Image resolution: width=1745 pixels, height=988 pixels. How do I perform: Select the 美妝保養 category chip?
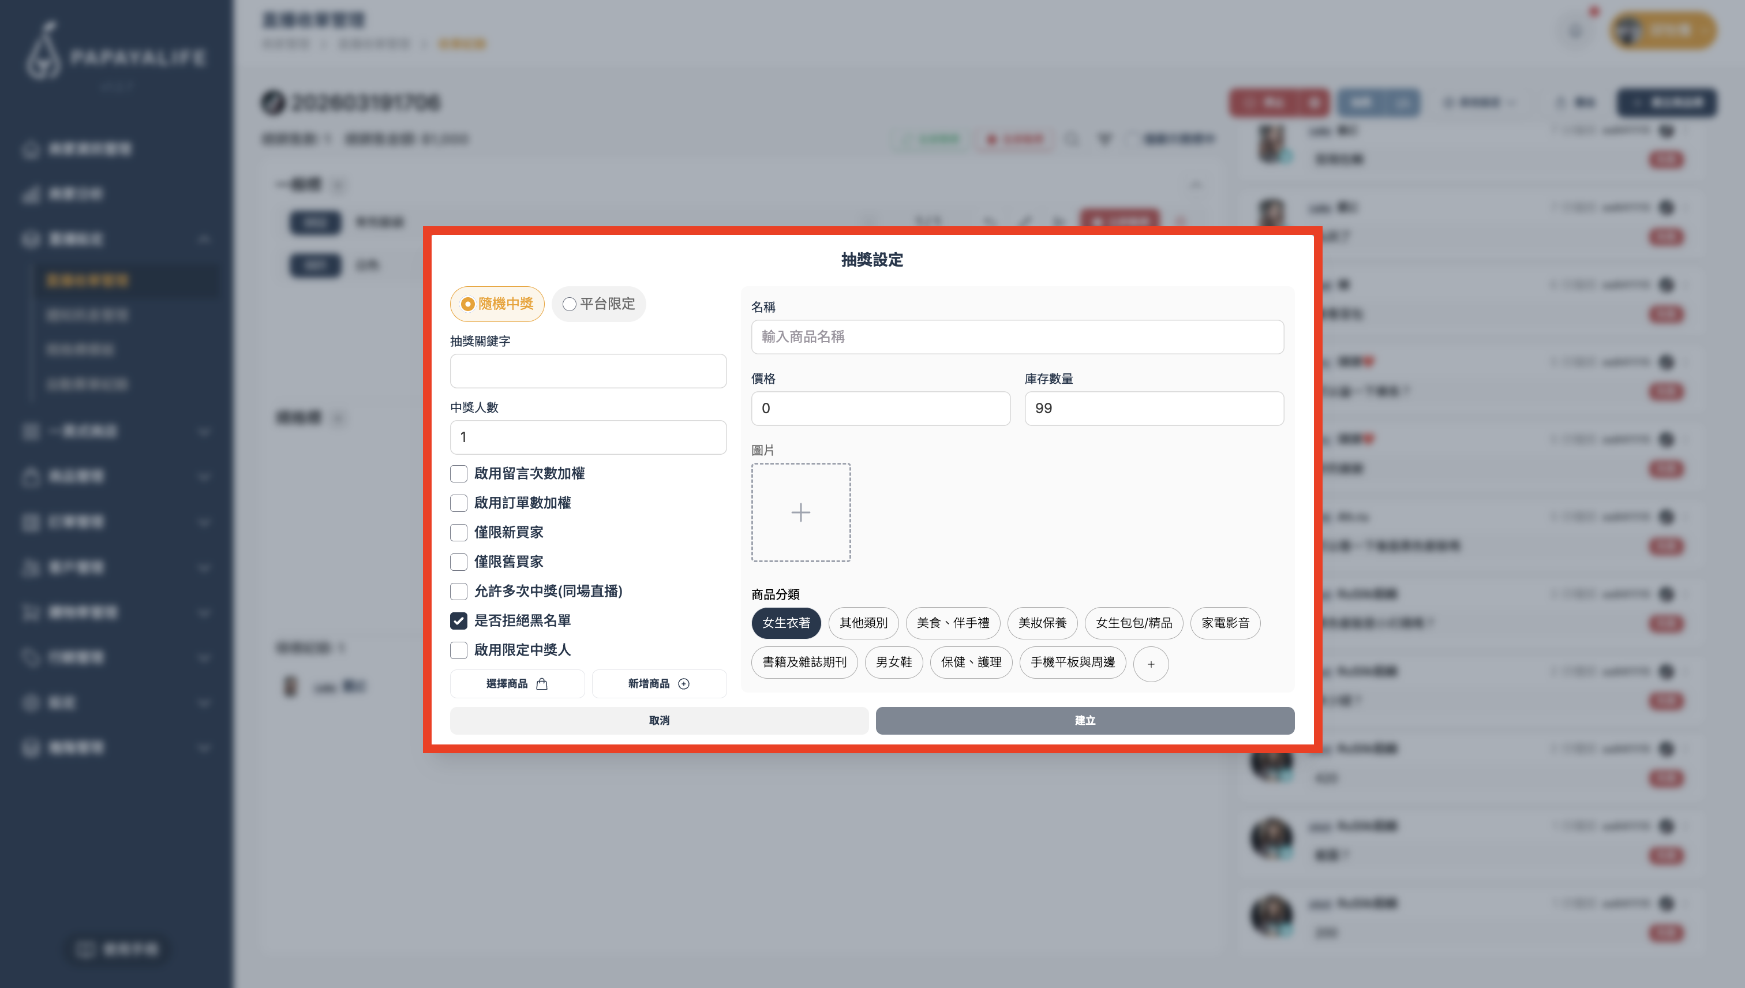pos(1043,623)
